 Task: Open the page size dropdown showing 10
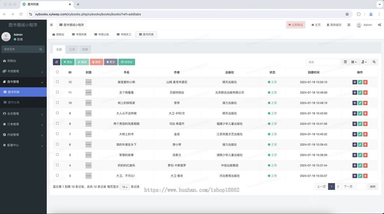pyautogui.click(x=124, y=187)
